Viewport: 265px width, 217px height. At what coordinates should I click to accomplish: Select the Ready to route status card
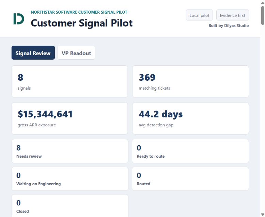(x=190, y=151)
